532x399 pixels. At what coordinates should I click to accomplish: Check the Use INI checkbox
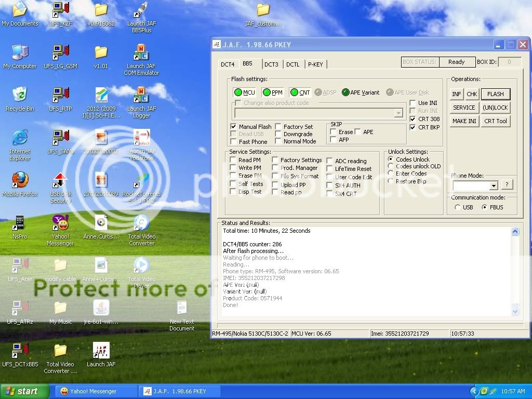point(413,103)
